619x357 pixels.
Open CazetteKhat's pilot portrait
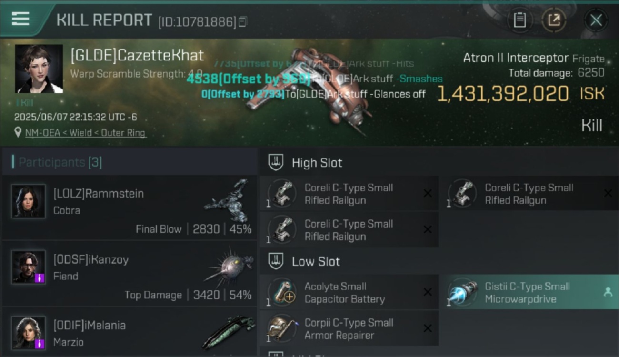pos(39,69)
